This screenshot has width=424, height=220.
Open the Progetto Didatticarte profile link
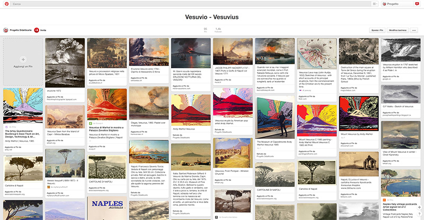[x=21, y=30]
